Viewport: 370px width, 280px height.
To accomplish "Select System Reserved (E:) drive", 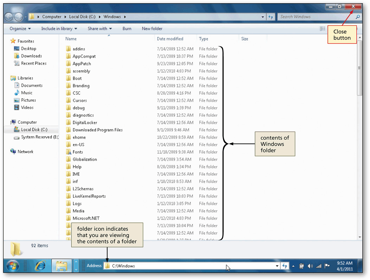I will pyautogui.click(x=40, y=137).
